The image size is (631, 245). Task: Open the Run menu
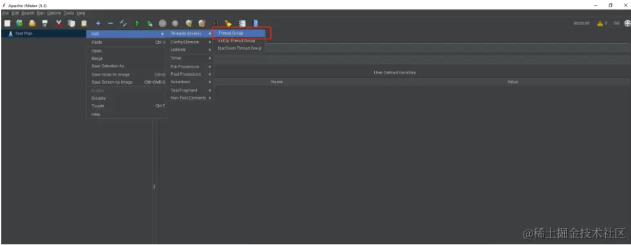tap(41, 14)
